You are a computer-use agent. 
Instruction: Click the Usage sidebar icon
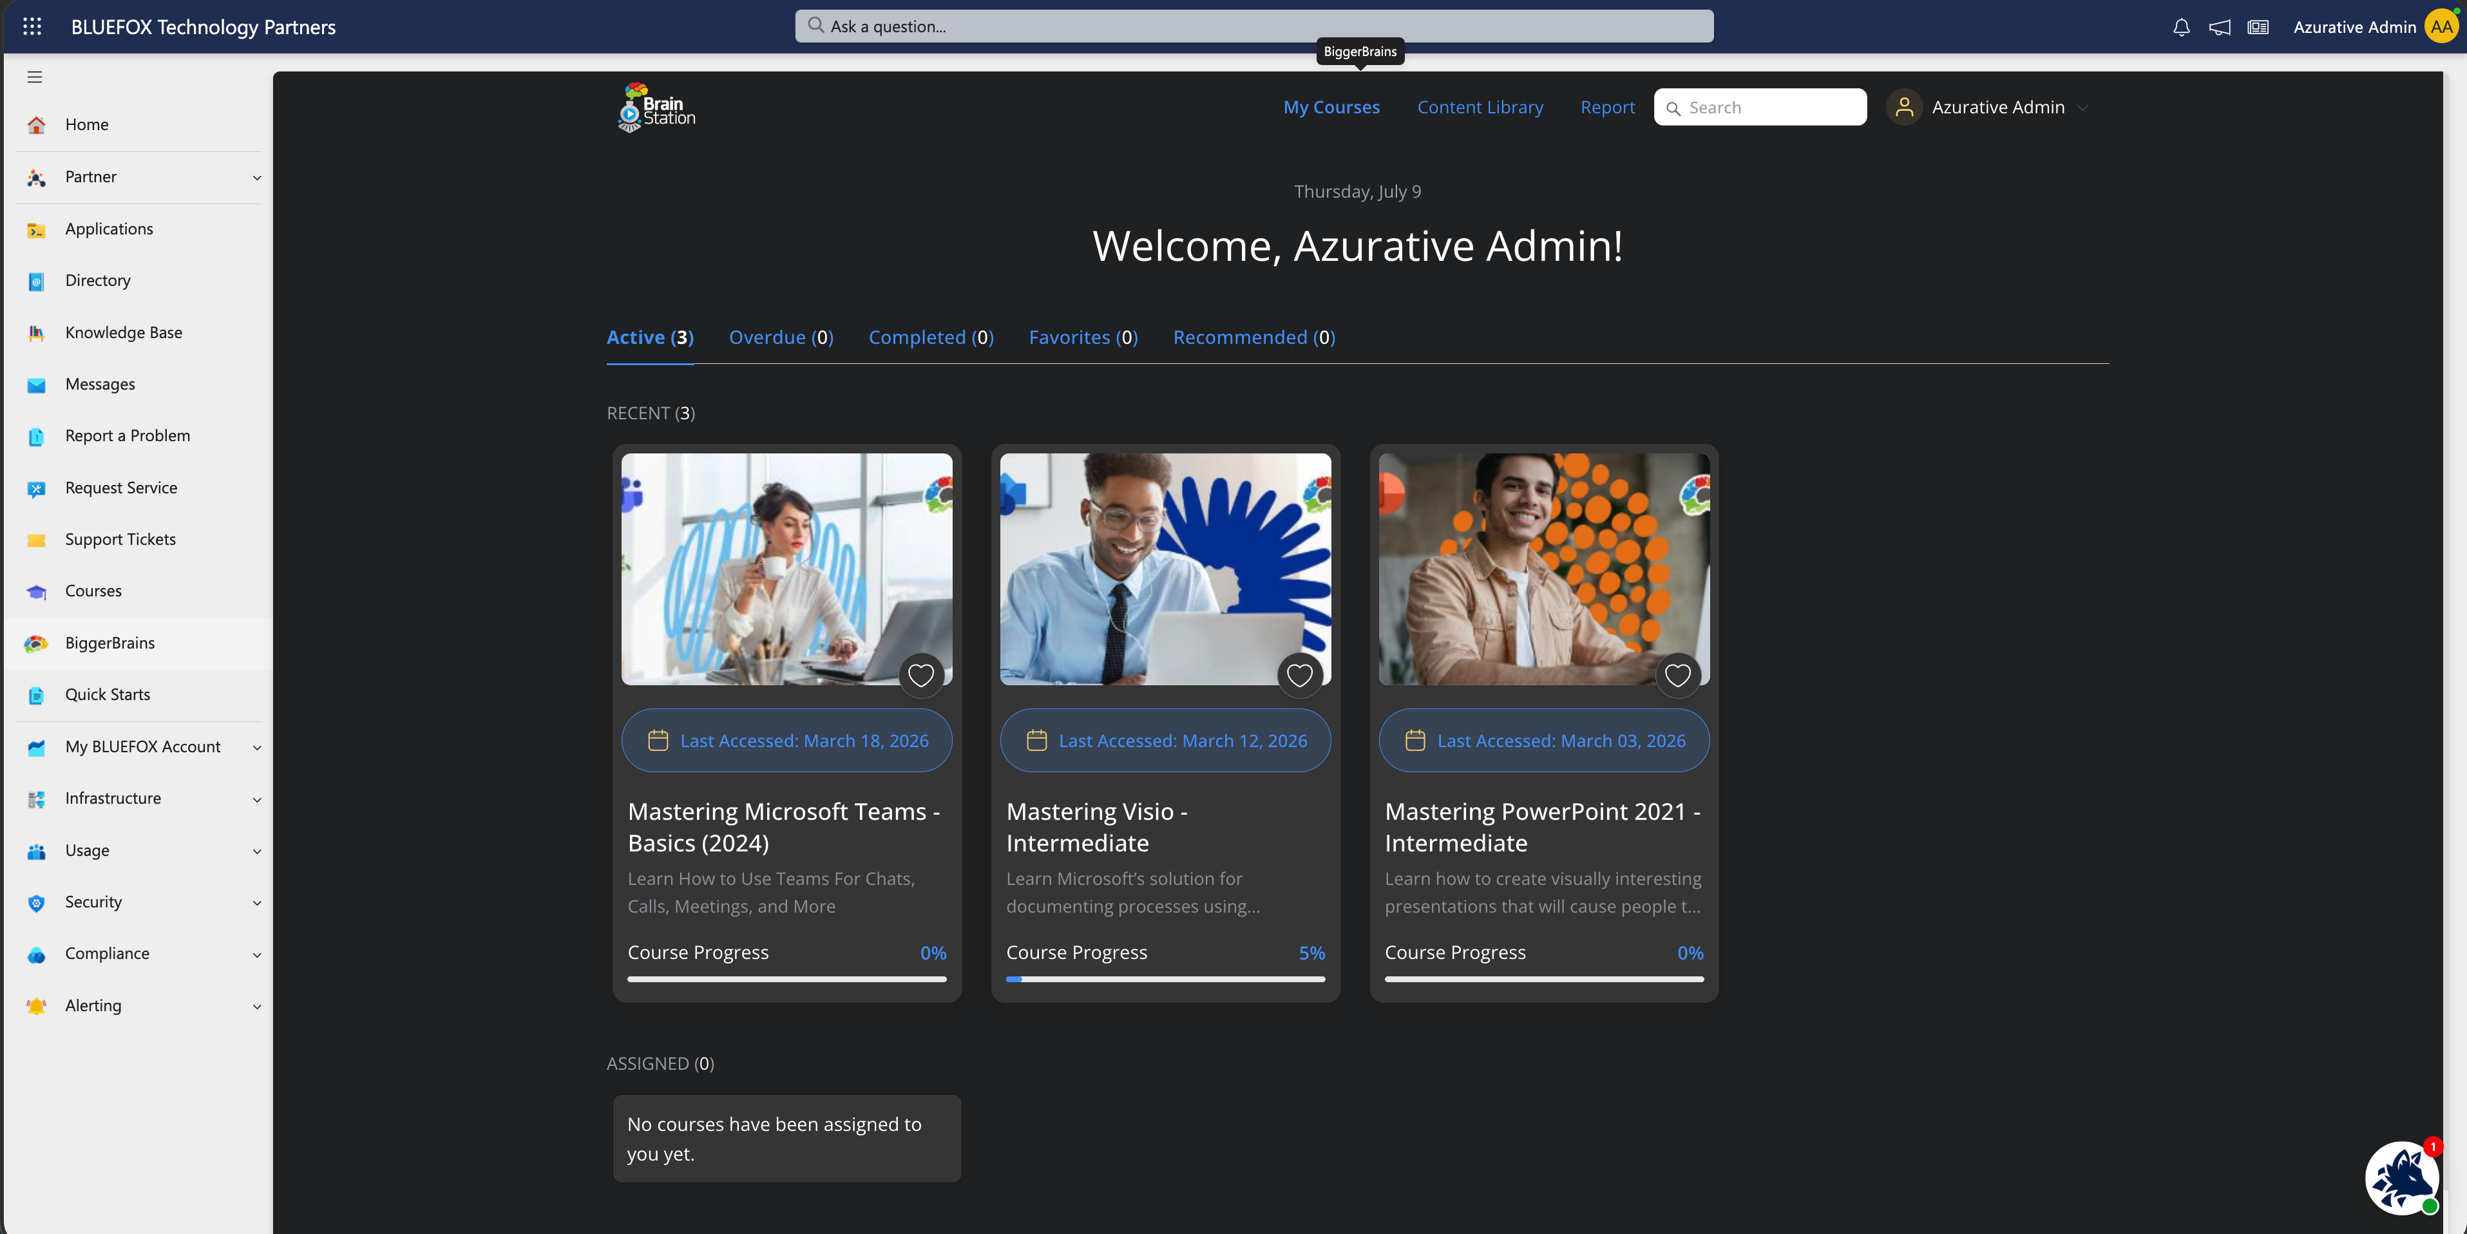tap(36, 851)
